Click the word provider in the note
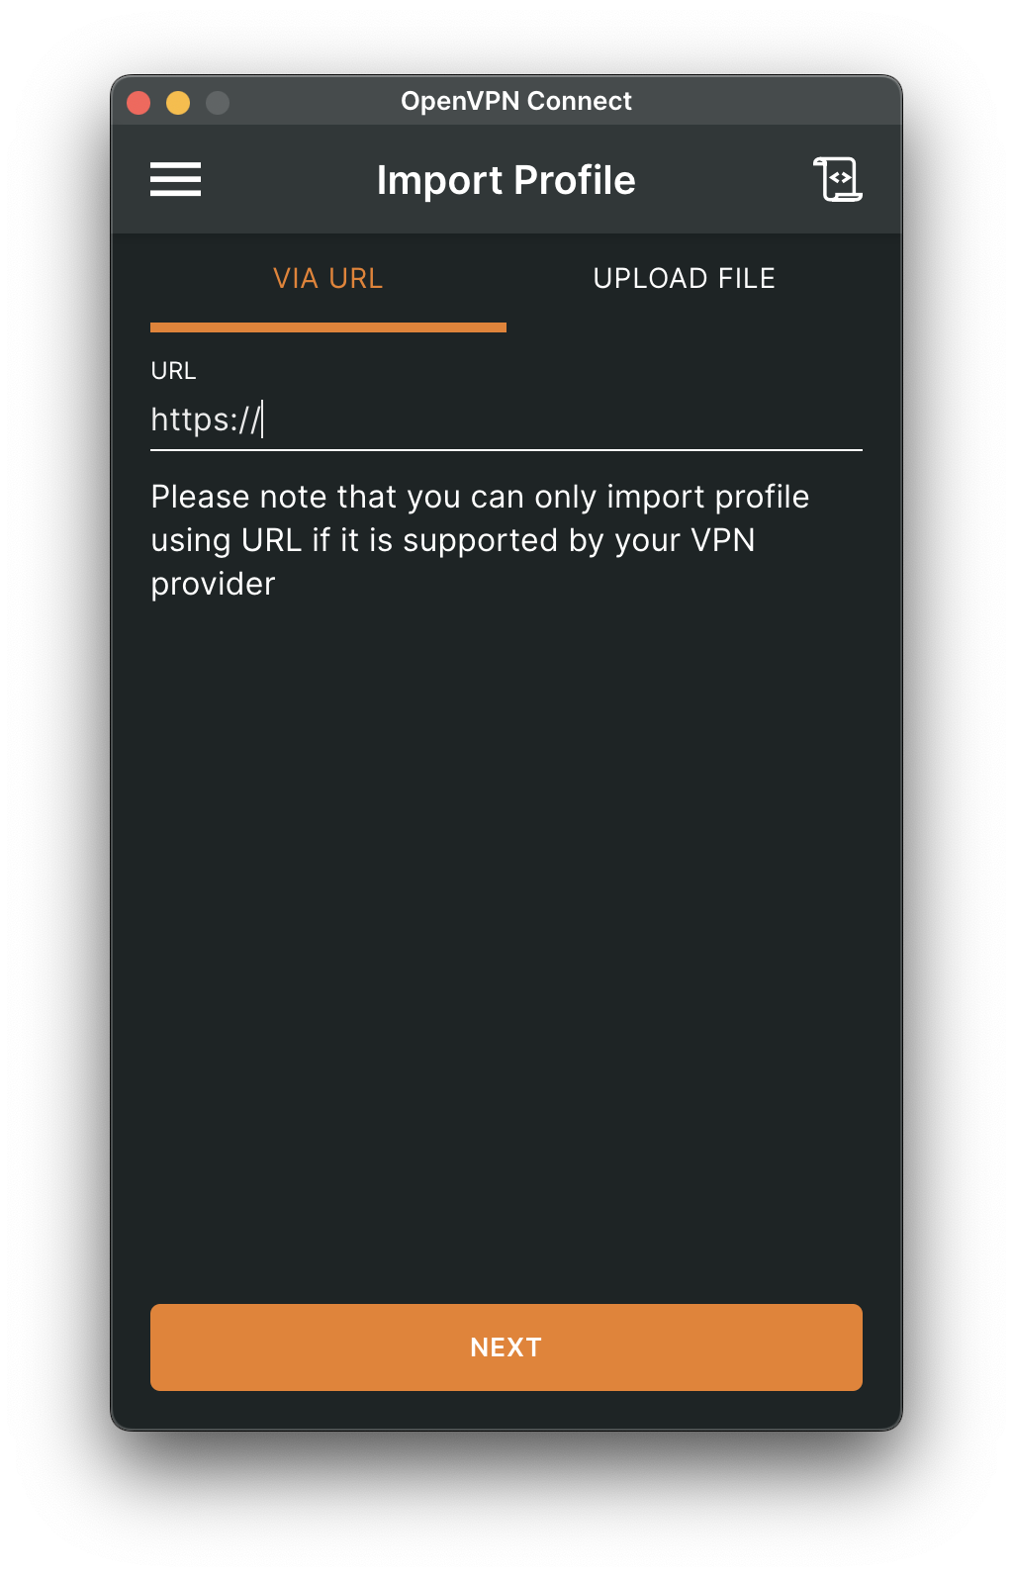This screenshot has height=1577, width=1013. 213,585
